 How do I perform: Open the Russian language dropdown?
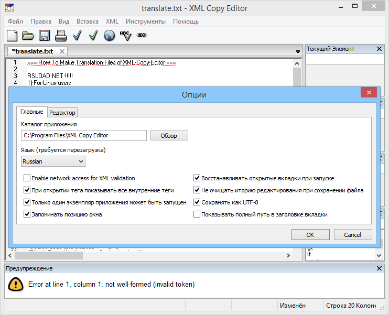point(53,161)
